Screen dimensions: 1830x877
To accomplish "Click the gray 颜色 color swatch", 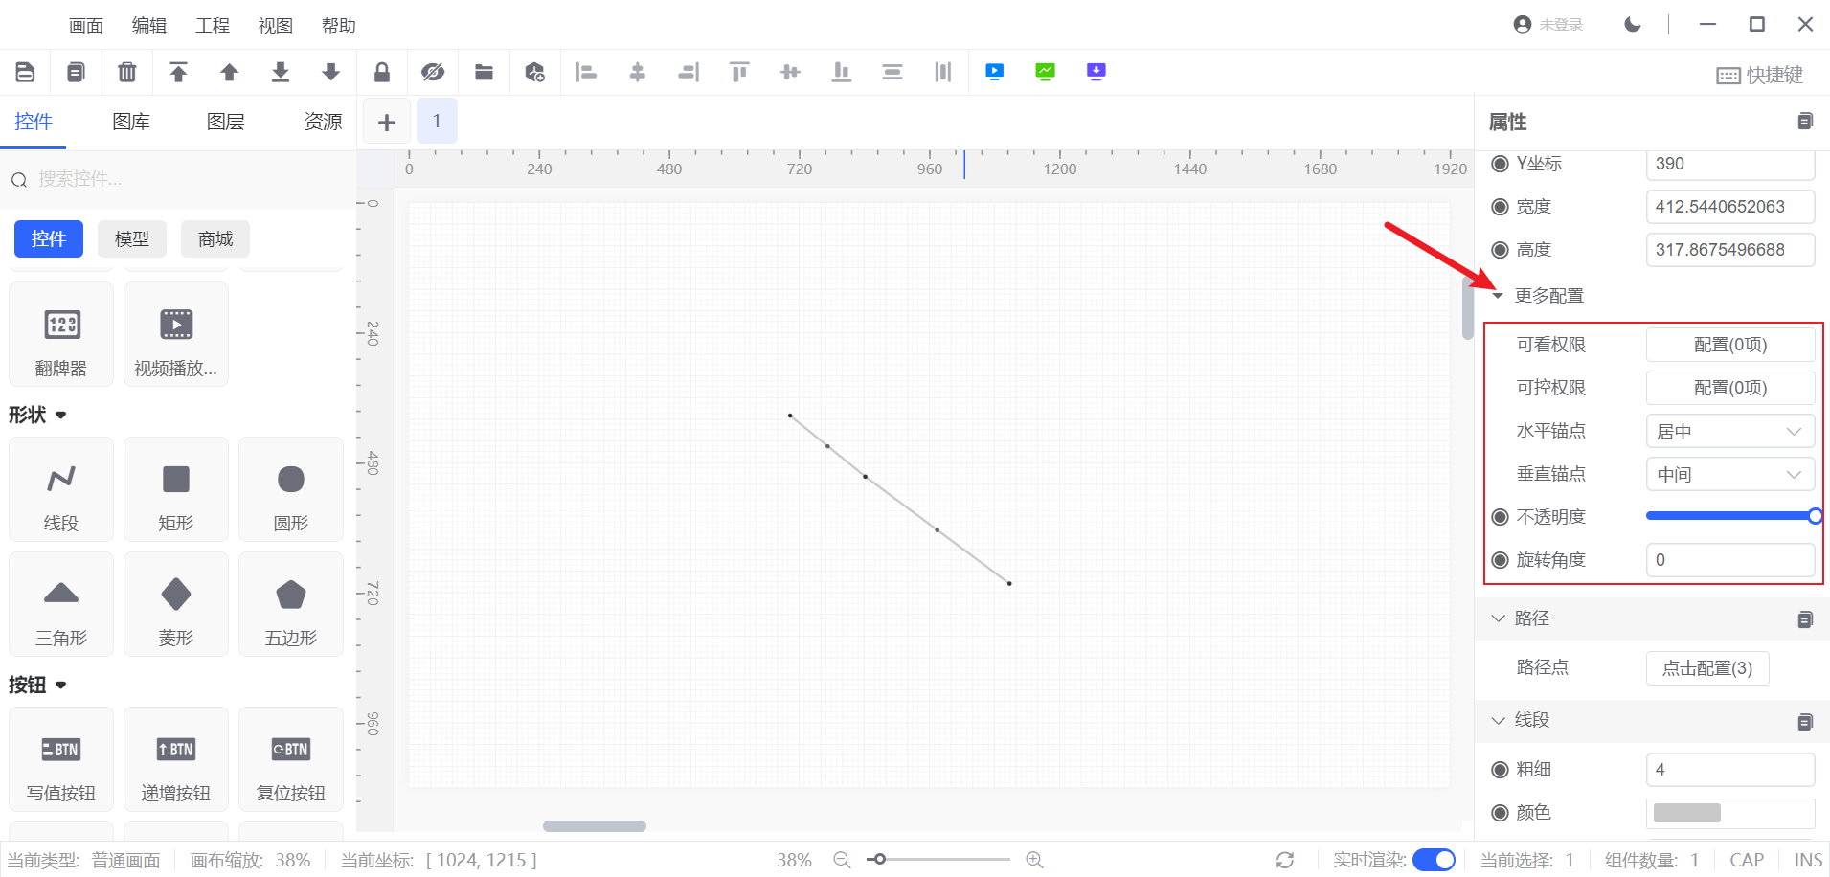I will [x=1686, y=813].
